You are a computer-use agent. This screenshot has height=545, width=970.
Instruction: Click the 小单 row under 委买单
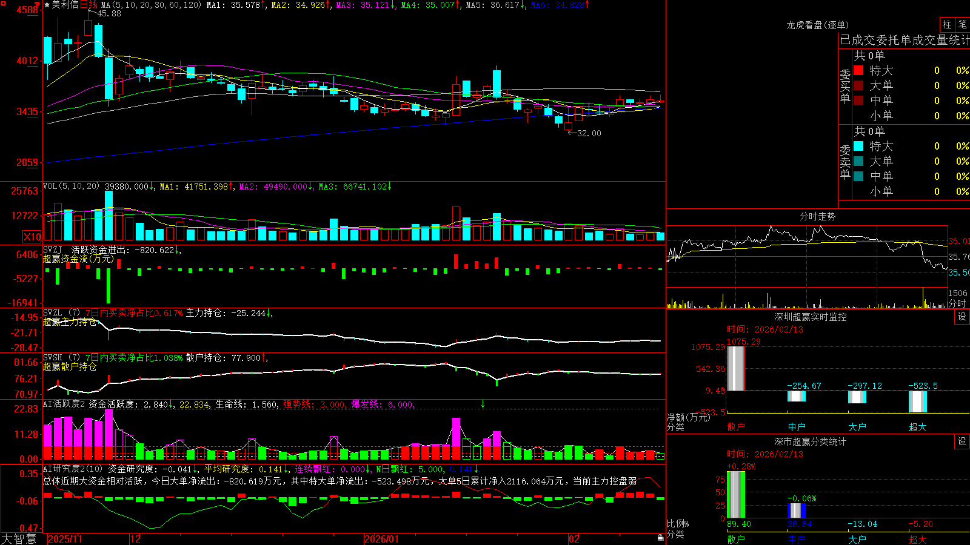[911, 116]
